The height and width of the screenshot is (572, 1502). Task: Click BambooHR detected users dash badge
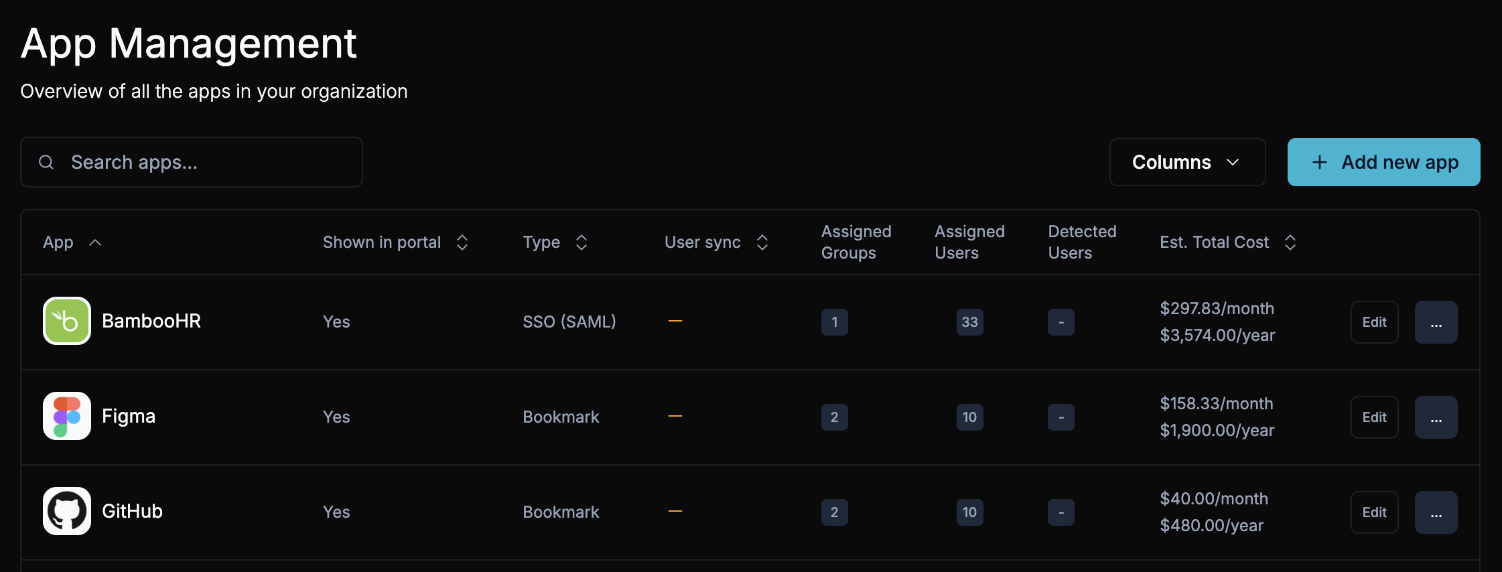pyautogui.click(x=1061, y=322)
